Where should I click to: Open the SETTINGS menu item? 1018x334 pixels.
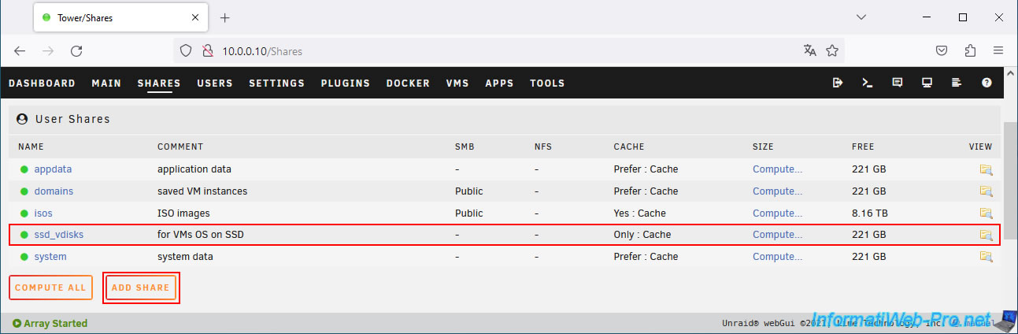(x=277, y=83)
